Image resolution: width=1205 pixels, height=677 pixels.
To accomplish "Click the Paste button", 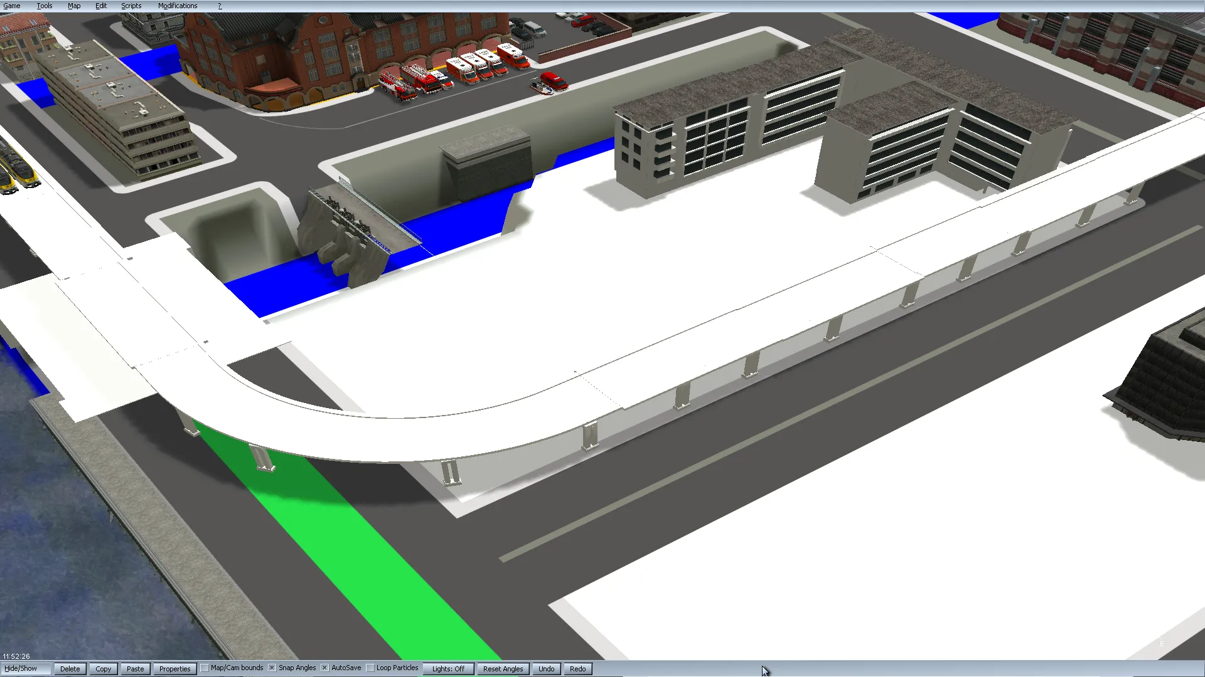I will coord(136,669).
